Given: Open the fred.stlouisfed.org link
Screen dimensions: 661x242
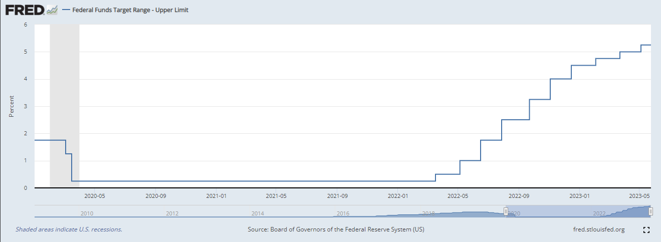Looking at the screenshot, I should 598,229.
